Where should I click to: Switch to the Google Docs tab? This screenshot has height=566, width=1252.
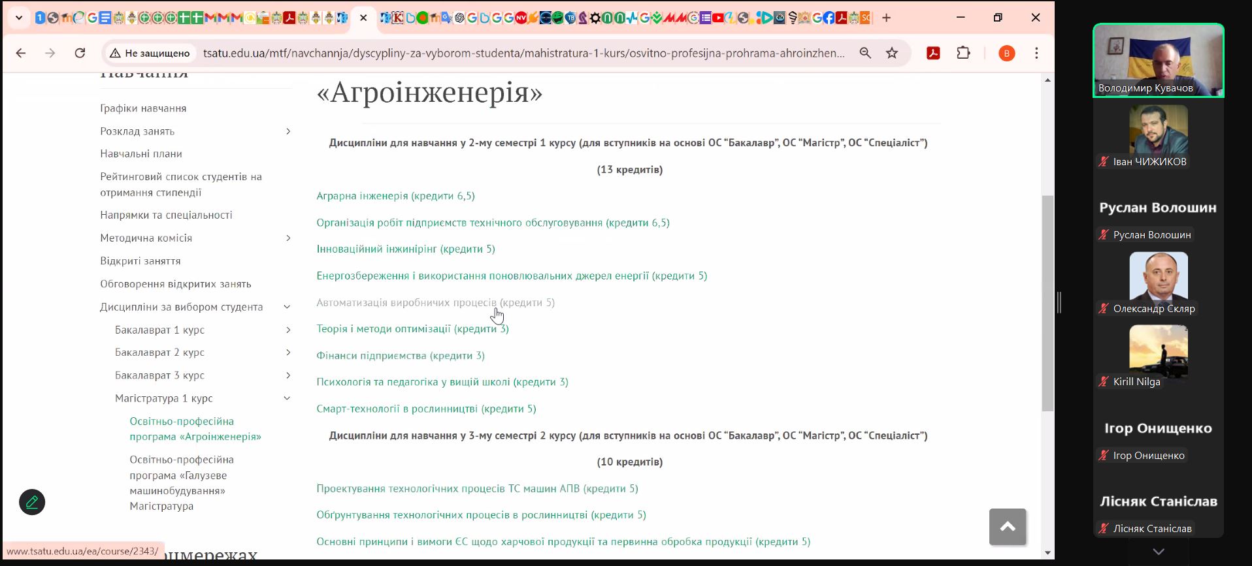tap(105, 18)
